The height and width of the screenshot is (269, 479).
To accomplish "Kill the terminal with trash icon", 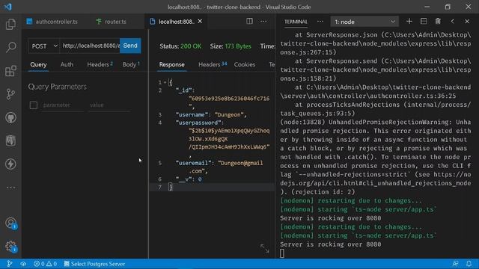I will 438,22.
